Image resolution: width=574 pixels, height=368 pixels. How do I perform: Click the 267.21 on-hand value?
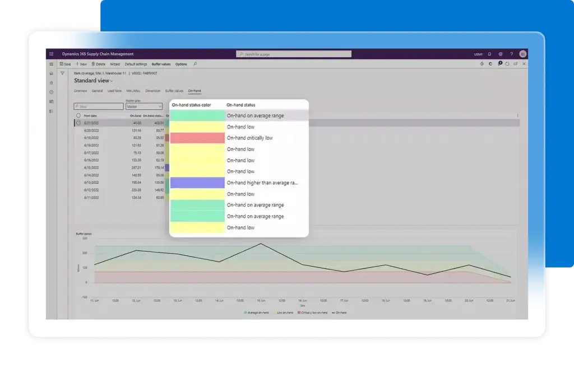[136, 168]
